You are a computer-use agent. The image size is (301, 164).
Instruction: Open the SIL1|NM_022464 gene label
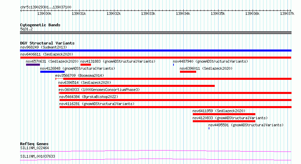coord(34,148)
